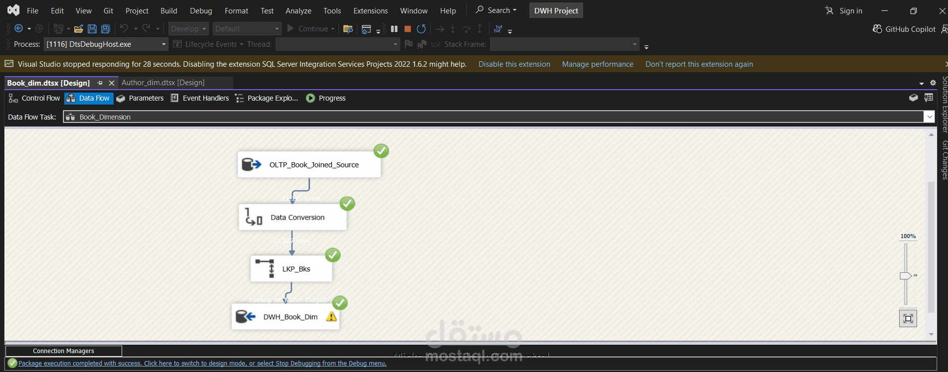
Task: Click the Fit View to Window icon
Action: click(x=908, y=319)
